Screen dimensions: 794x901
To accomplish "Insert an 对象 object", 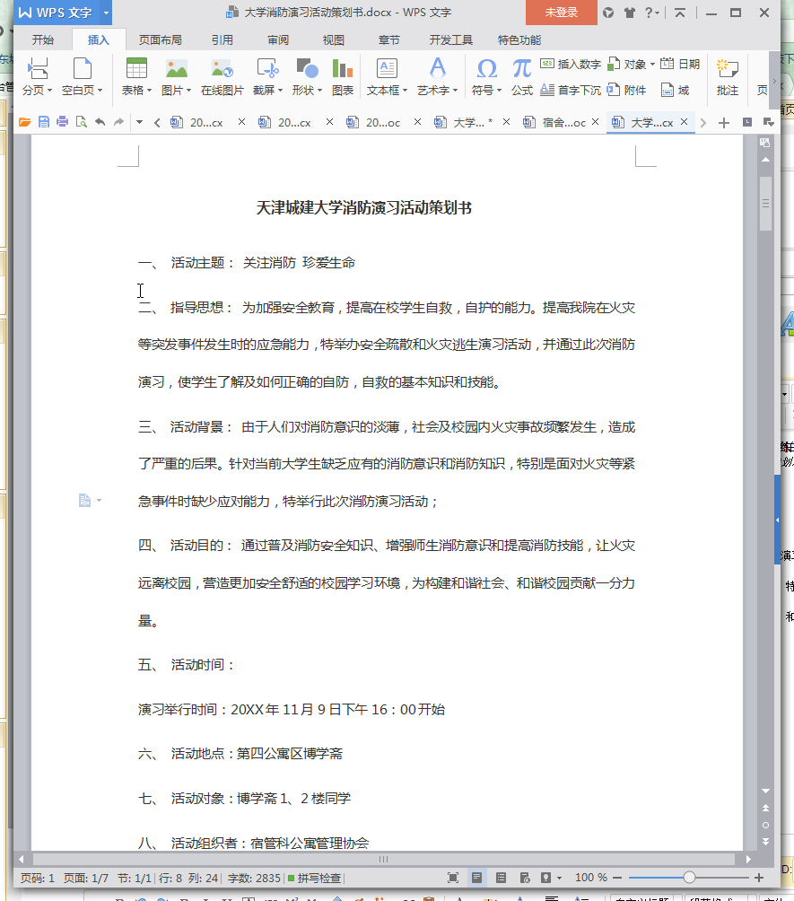I will coord(631,64).
